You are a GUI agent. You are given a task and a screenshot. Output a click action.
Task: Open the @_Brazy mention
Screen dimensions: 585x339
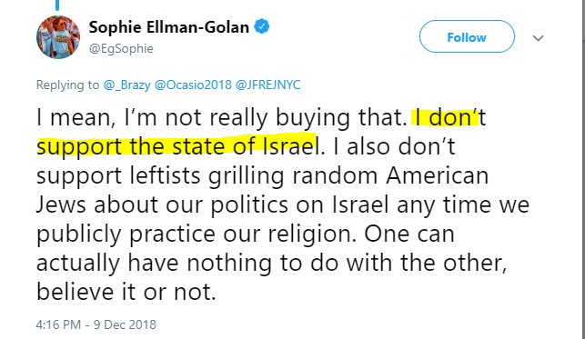[x=126, y=85]
